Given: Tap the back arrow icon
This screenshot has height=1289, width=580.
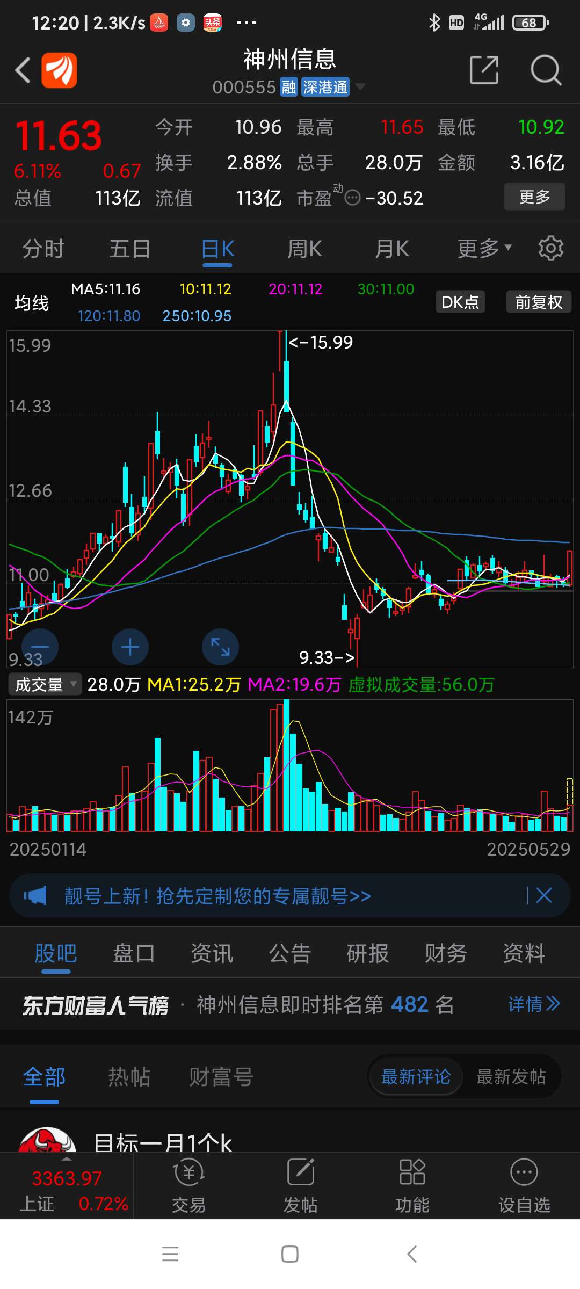Looking at the screenshot, I should (x=23, y=70).
